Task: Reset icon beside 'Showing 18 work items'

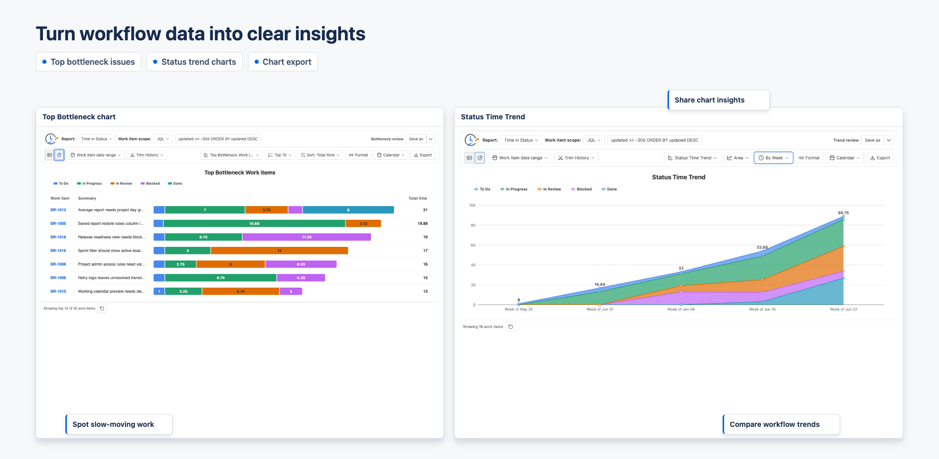Action: pyautogui.click(x=511, y=327)
